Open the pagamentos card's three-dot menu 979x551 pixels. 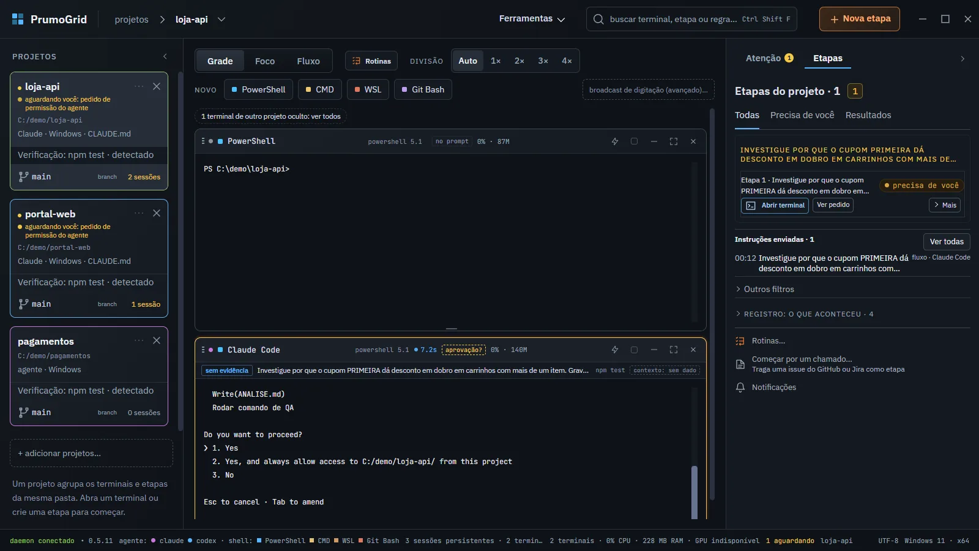(x=139, y=340)
